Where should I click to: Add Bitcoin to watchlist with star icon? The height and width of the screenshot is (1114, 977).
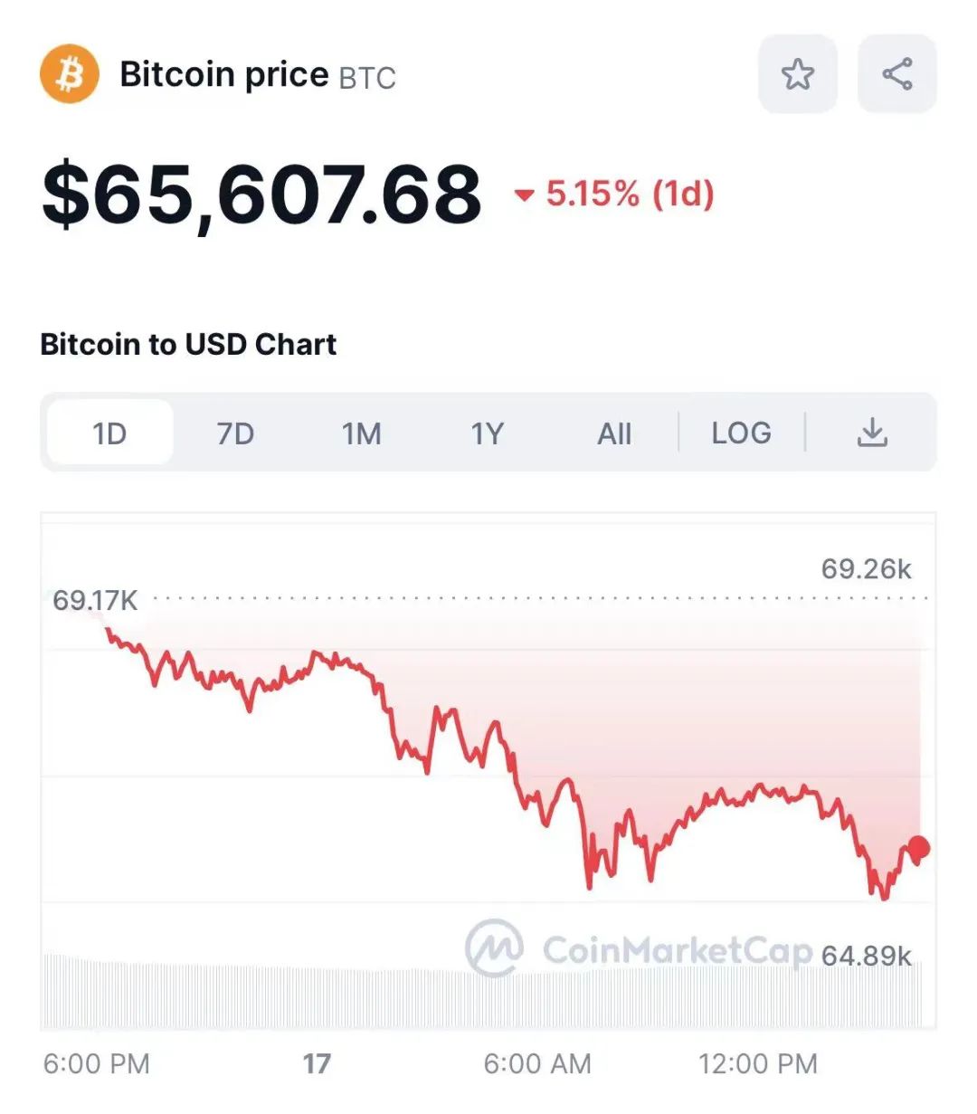point(797,74)
